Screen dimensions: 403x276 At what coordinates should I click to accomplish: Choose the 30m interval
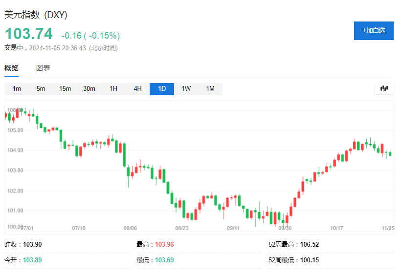(89, 89)
